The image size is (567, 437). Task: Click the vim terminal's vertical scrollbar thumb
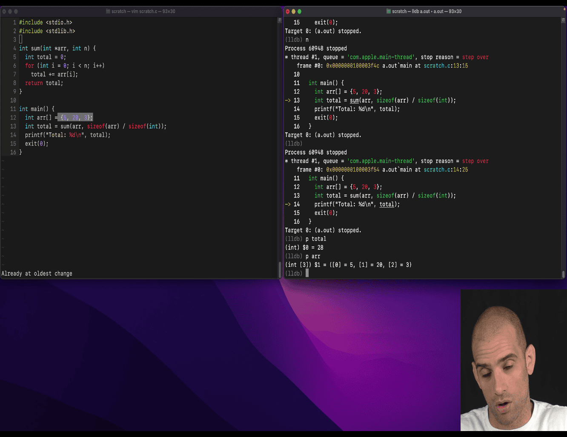click(280, 269)
